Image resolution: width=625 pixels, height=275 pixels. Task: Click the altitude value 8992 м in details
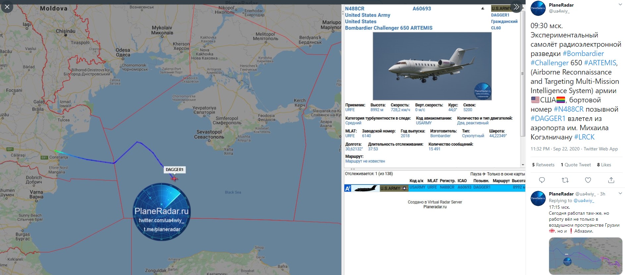click(377, 110)
